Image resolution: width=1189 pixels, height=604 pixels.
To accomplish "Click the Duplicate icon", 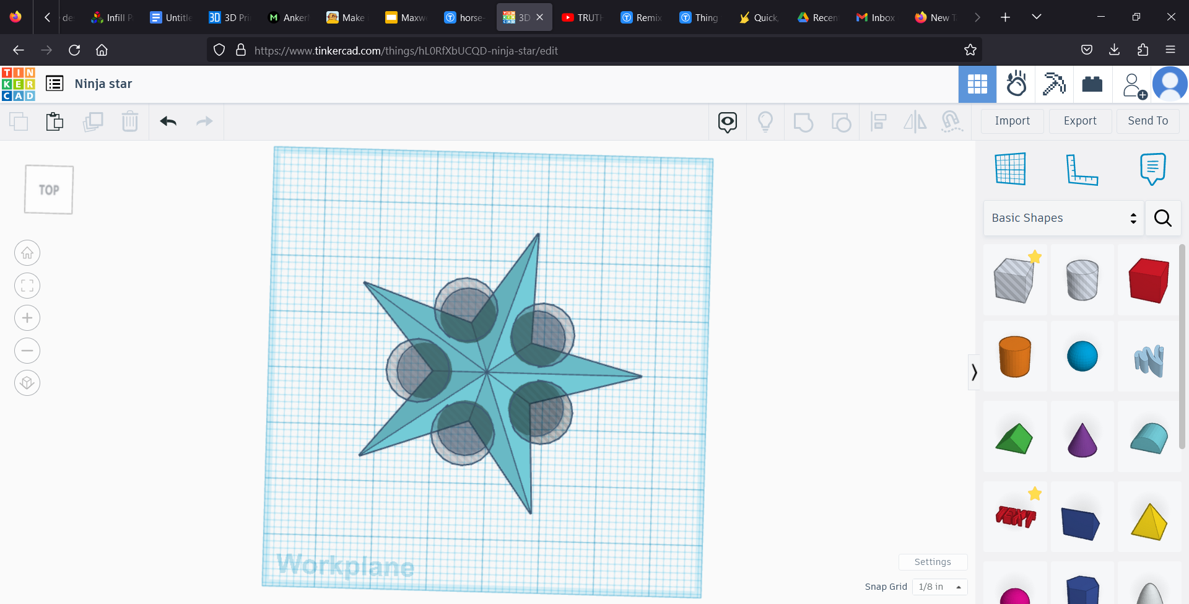I will coord(93,121).
